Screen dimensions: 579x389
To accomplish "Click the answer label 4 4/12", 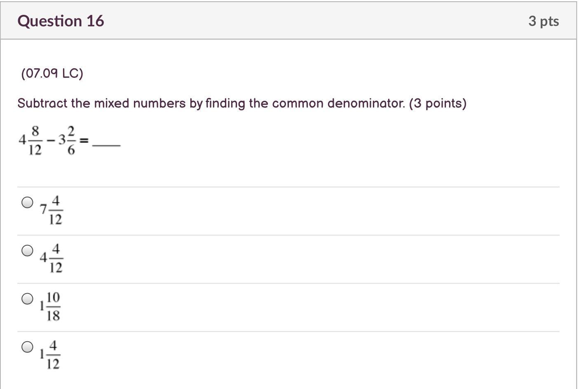I will click(x=52, y=259).
